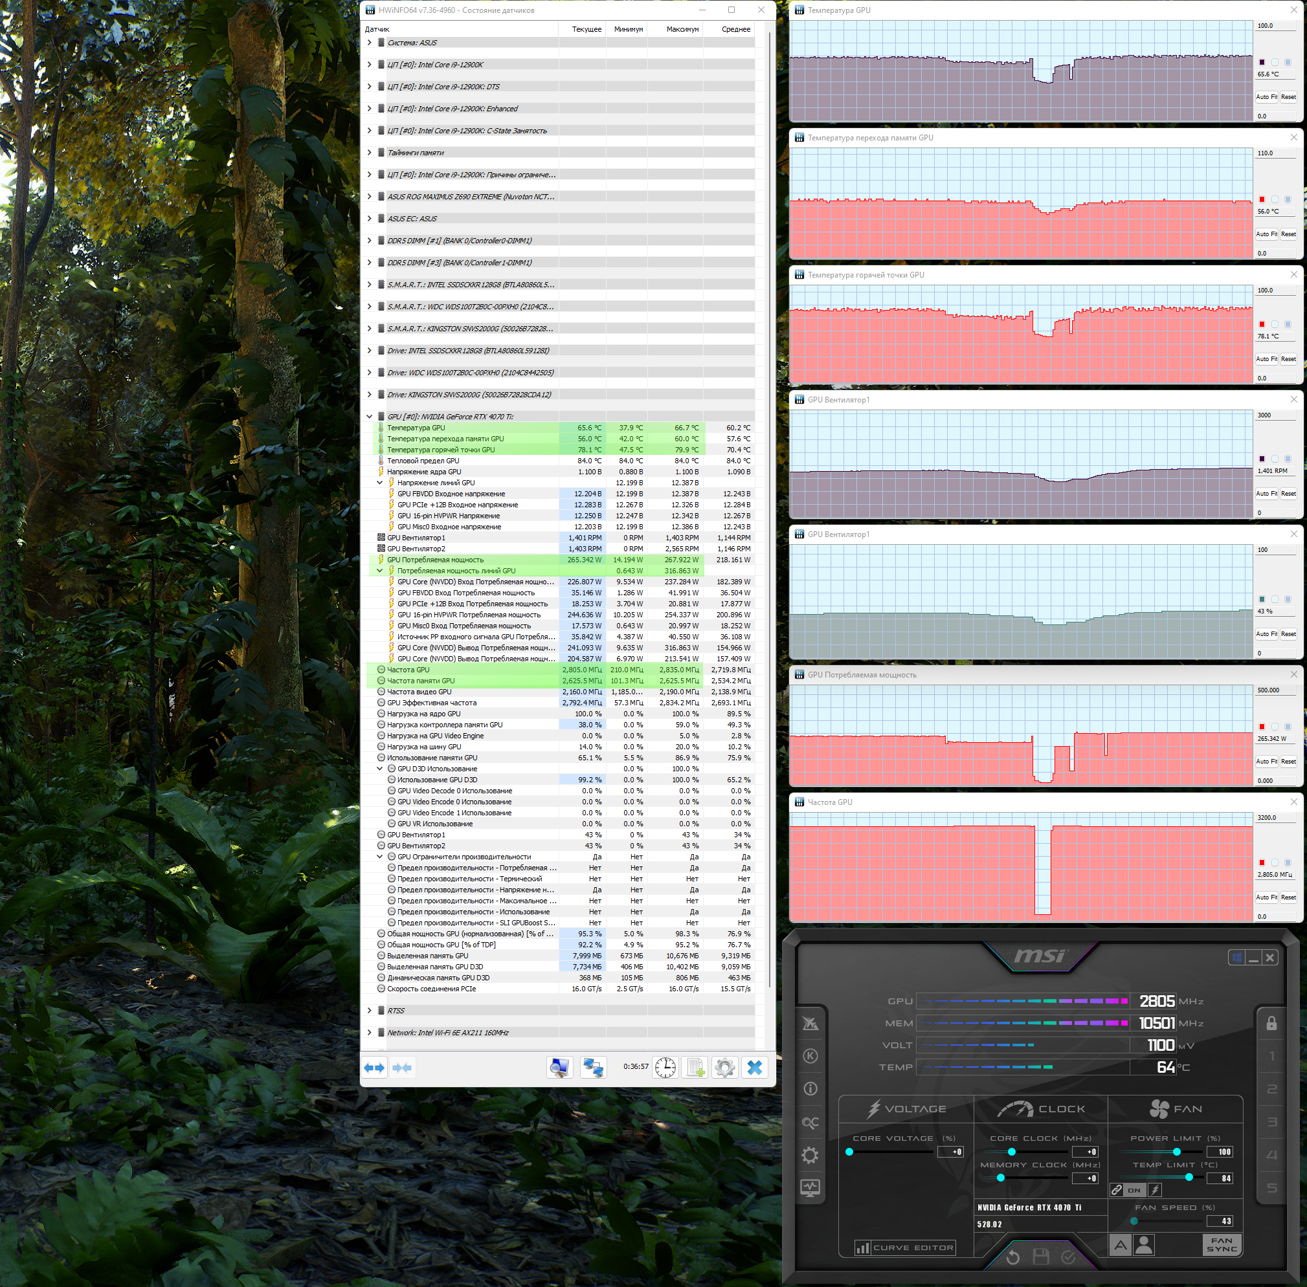
Task: Collapse the GPU NVIDIA GeForce RTX 4070 Ti section
Action: pyautogui.click(x=369, y=417)
